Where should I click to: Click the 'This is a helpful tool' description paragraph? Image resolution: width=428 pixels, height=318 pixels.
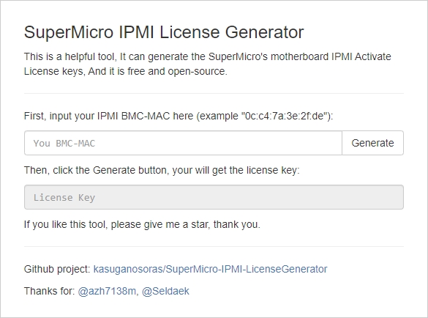(x=208, y=64)
